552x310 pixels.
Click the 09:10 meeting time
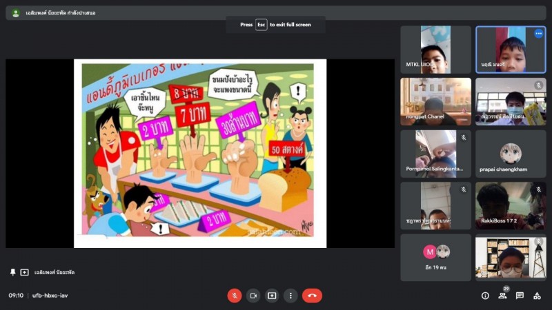click(16, 296)
